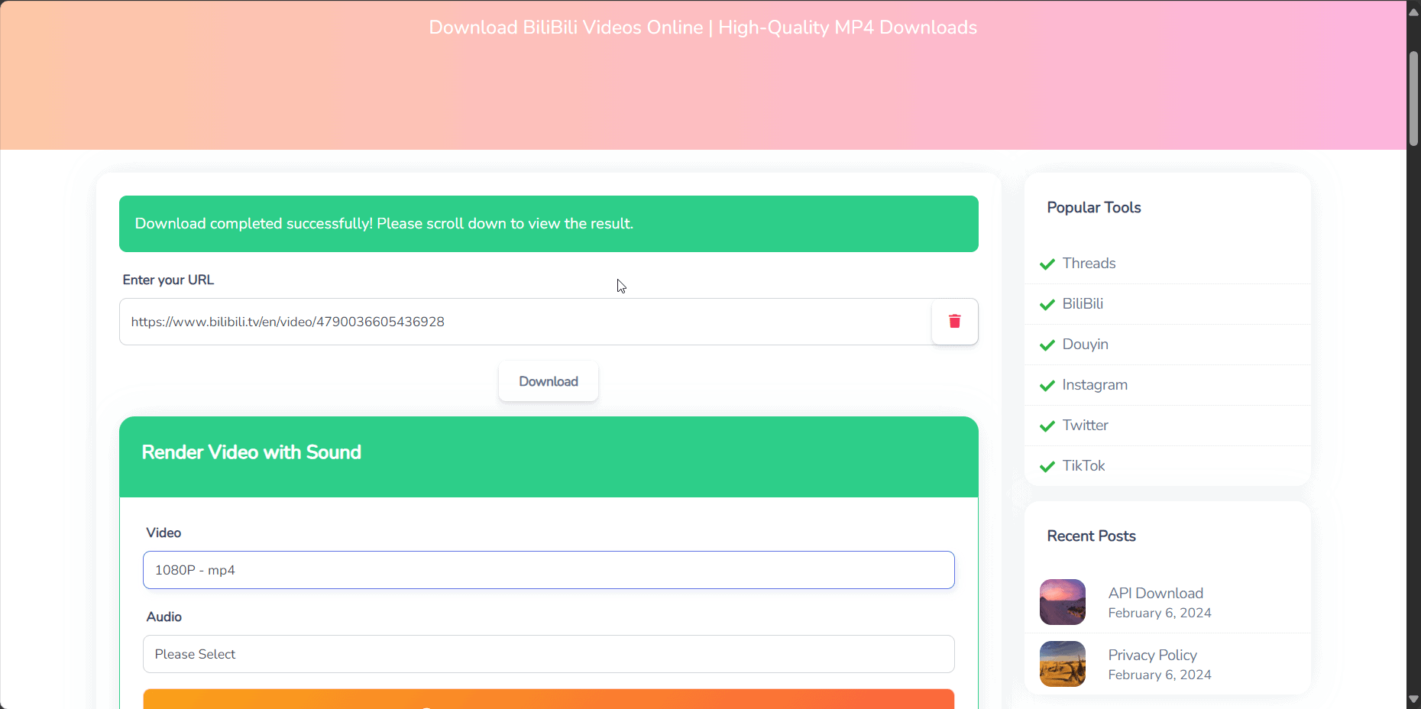Click the scrollbar up arrow icon
The image size is (1421, 709).
point(1413,11)
